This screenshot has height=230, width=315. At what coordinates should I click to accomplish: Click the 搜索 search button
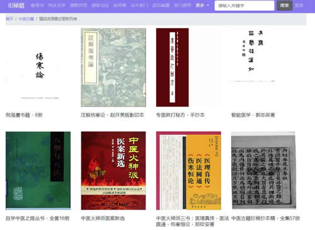284,6
